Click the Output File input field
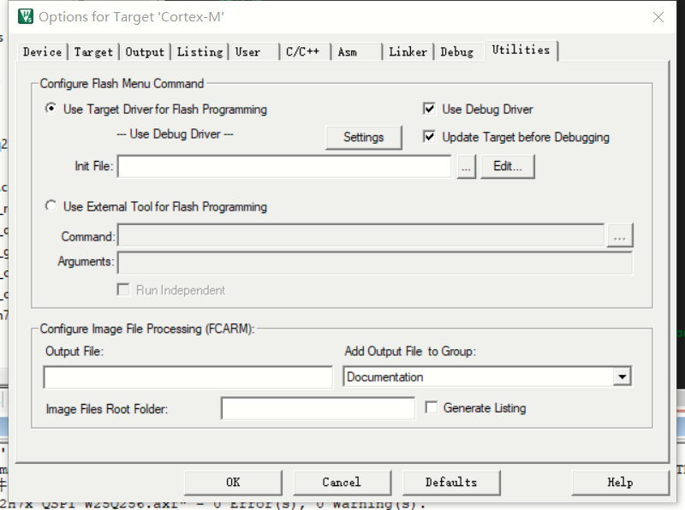The height and width of the screenshot is (510, 685). point(188,377)
